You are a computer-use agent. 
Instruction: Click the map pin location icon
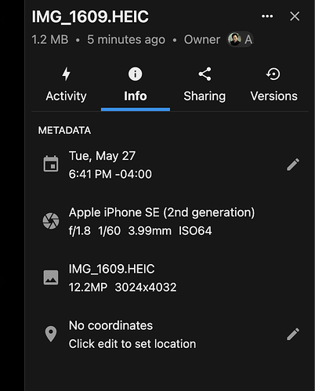(x=51, y=334)
